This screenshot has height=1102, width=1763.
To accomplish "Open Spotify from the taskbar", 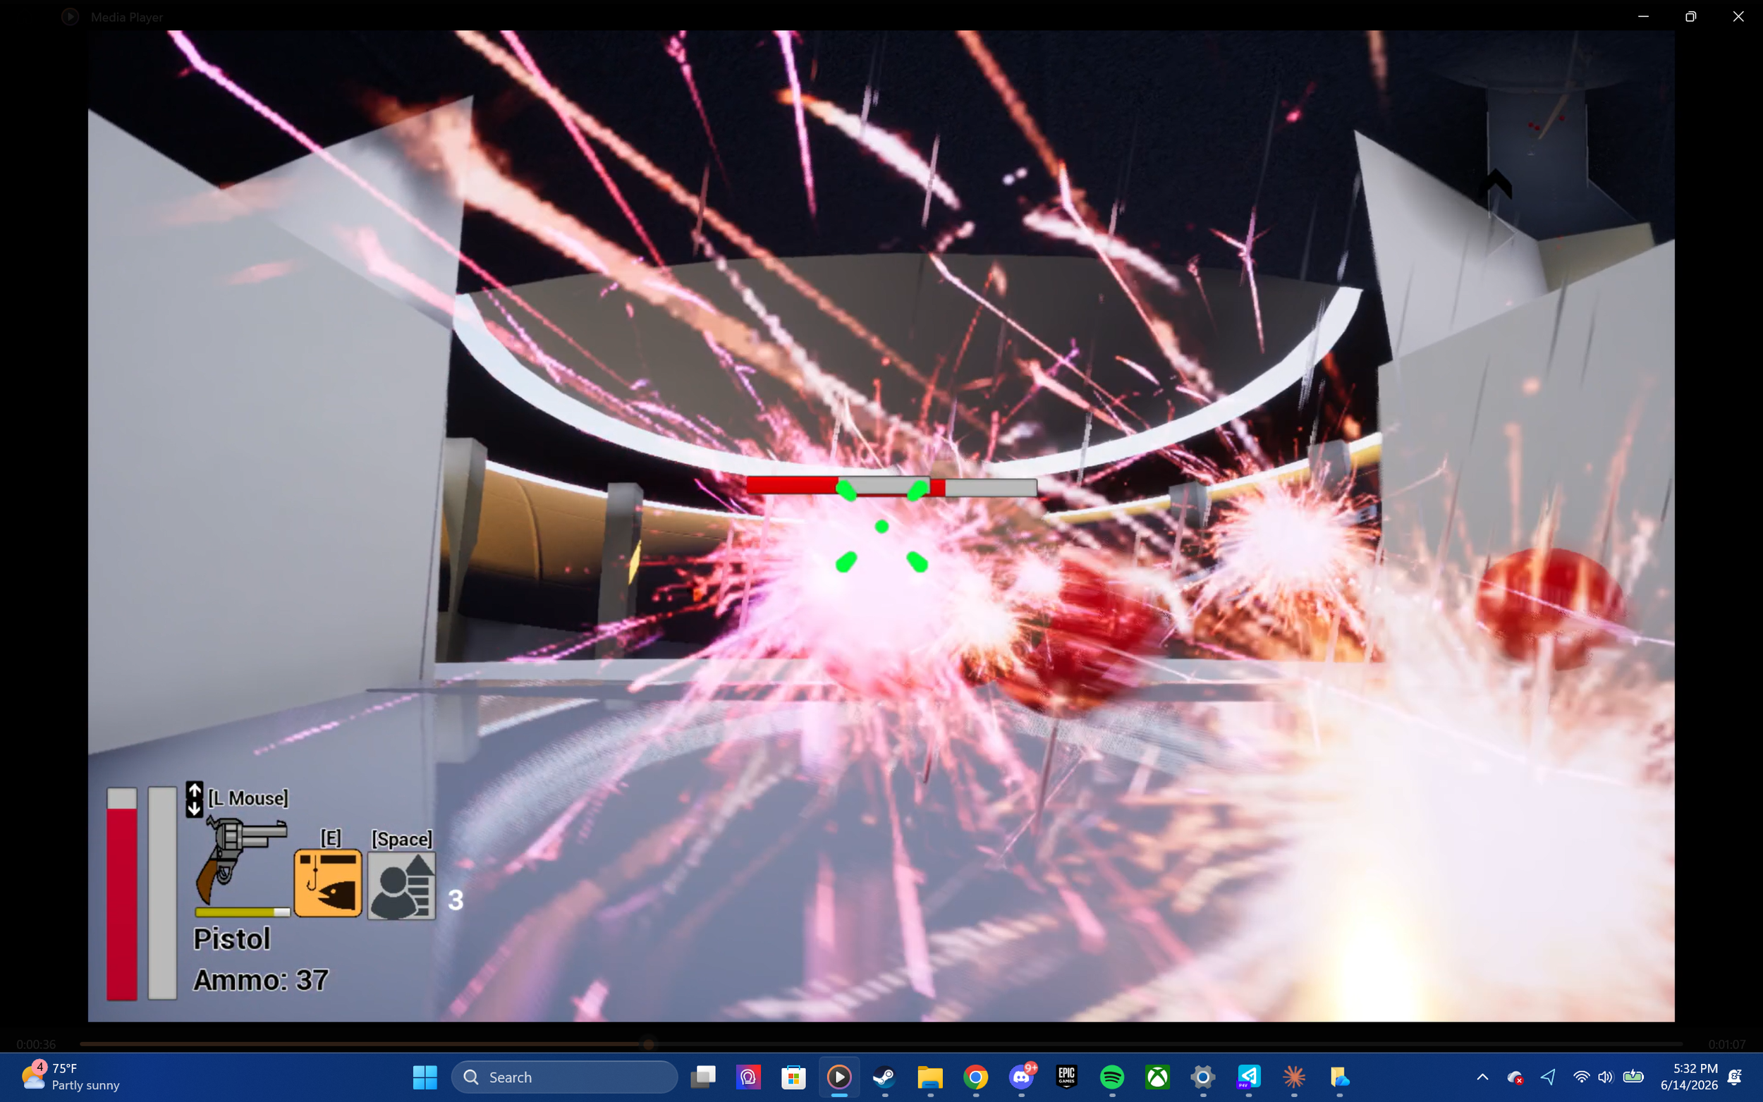I will click(1112, 1077).
